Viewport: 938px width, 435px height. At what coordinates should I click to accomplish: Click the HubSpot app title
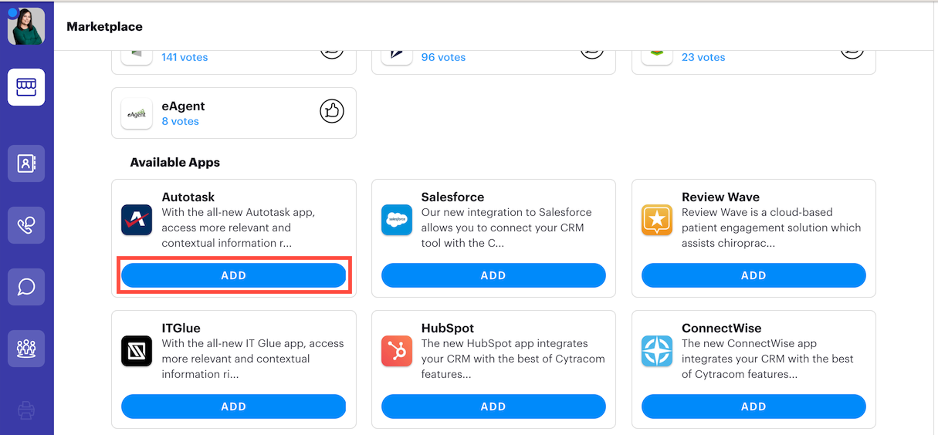pyautogui.click(x=448, y=328)
